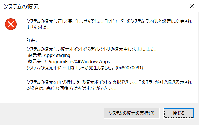Close the dialog with the title bar X
Screen dimensions: 199x125
tap(191, 6)
